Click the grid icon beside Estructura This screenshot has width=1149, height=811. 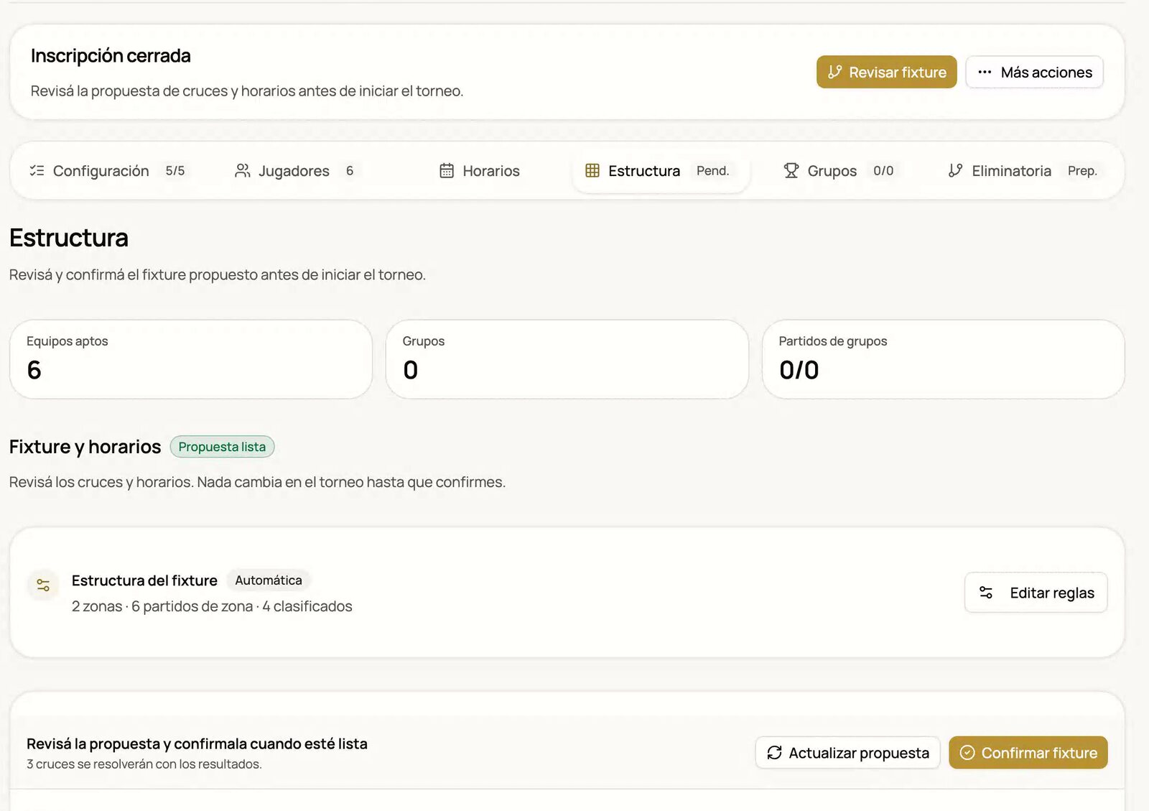[592, 171]
